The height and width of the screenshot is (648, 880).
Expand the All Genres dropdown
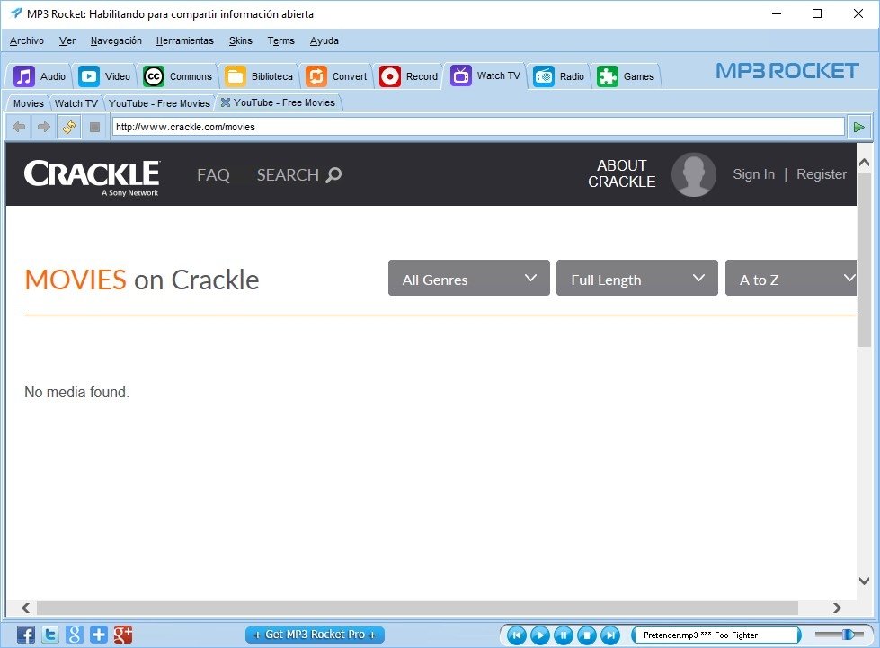(469, 278)
